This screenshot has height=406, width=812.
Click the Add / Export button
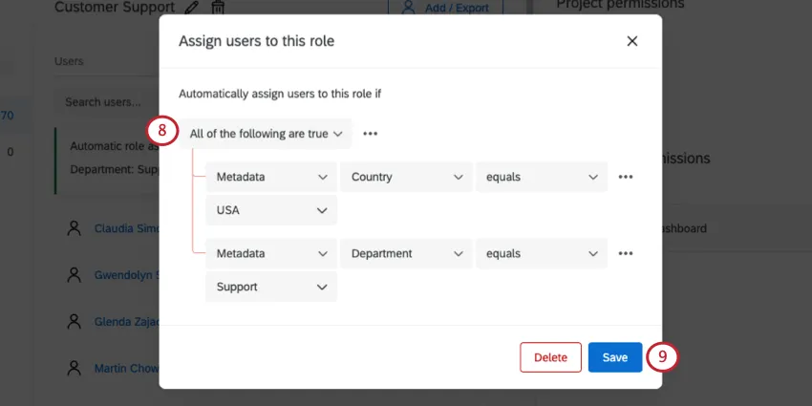447,8
